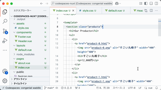Image resolution: width=161 pixels, height=90 pixels.
Task: Toggle the secondary side bar visibility
Action: (x=156, y=3)
